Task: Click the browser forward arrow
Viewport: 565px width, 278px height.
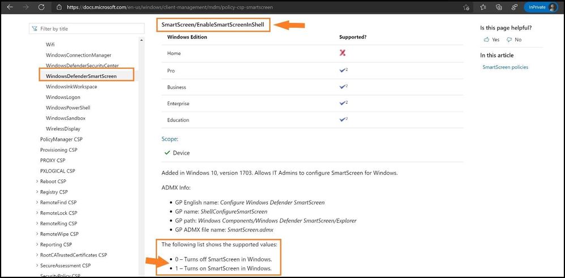Action: coord(25,7)
